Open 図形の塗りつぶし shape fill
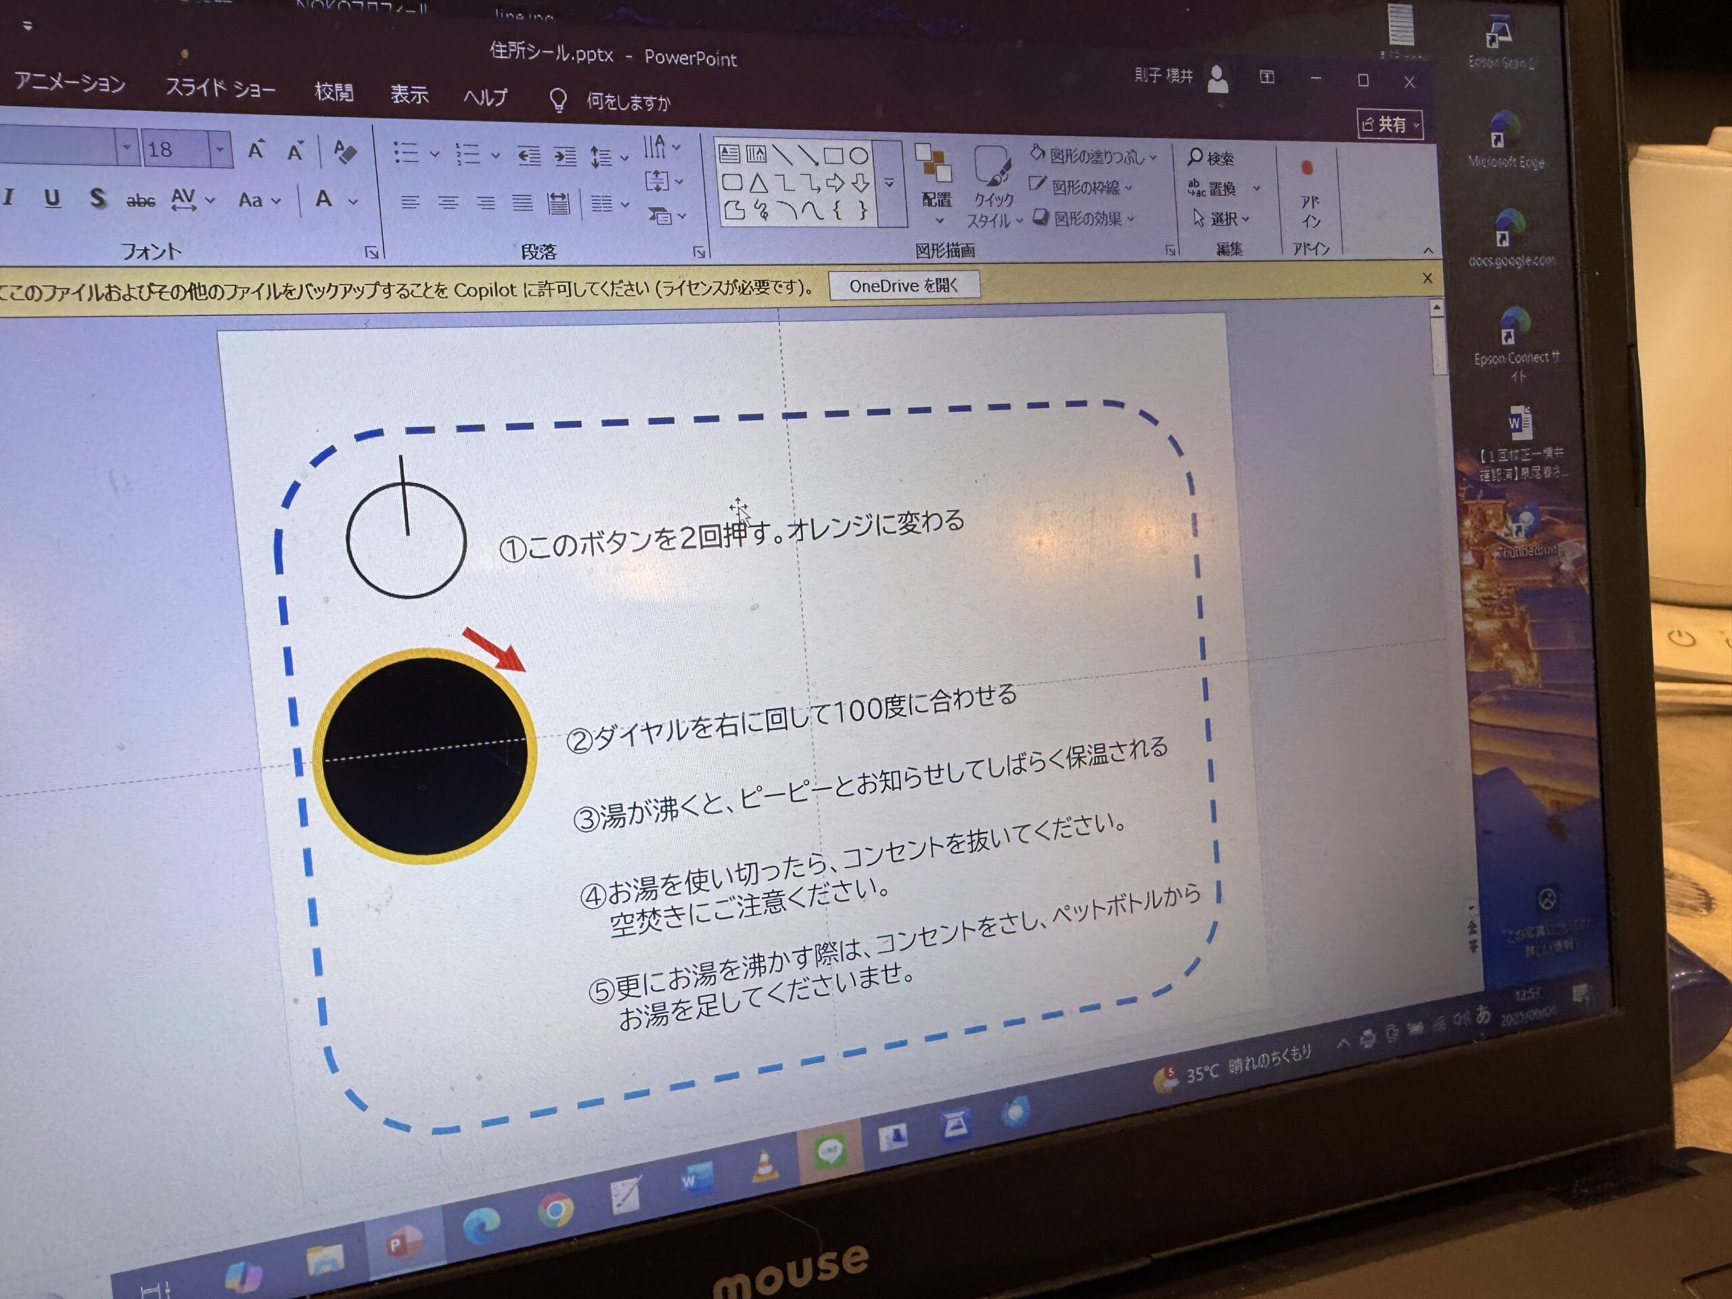This screenshot has height=1299, width=1732. (1094, 155)
